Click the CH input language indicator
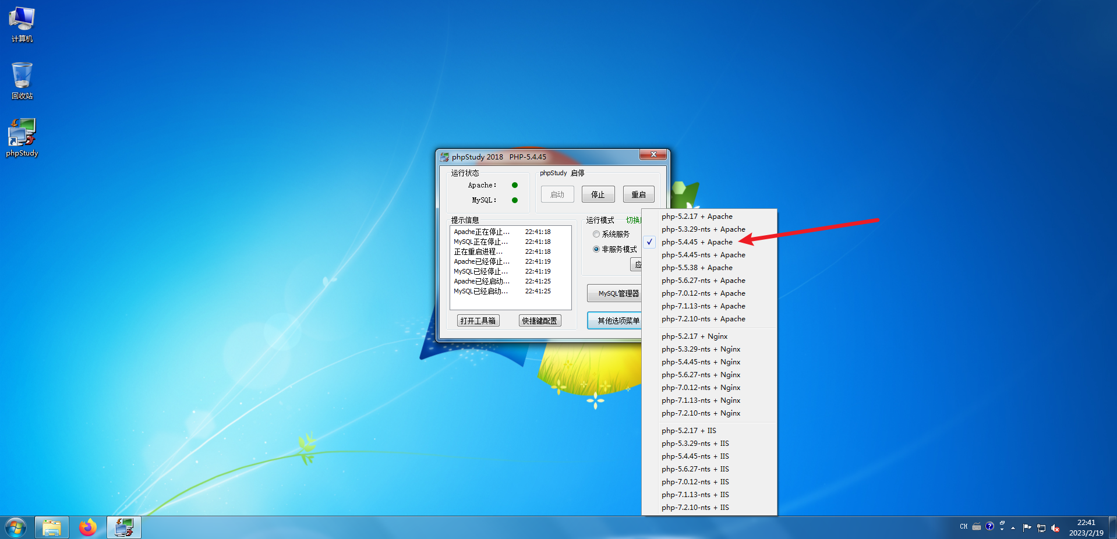 point(964,526)
